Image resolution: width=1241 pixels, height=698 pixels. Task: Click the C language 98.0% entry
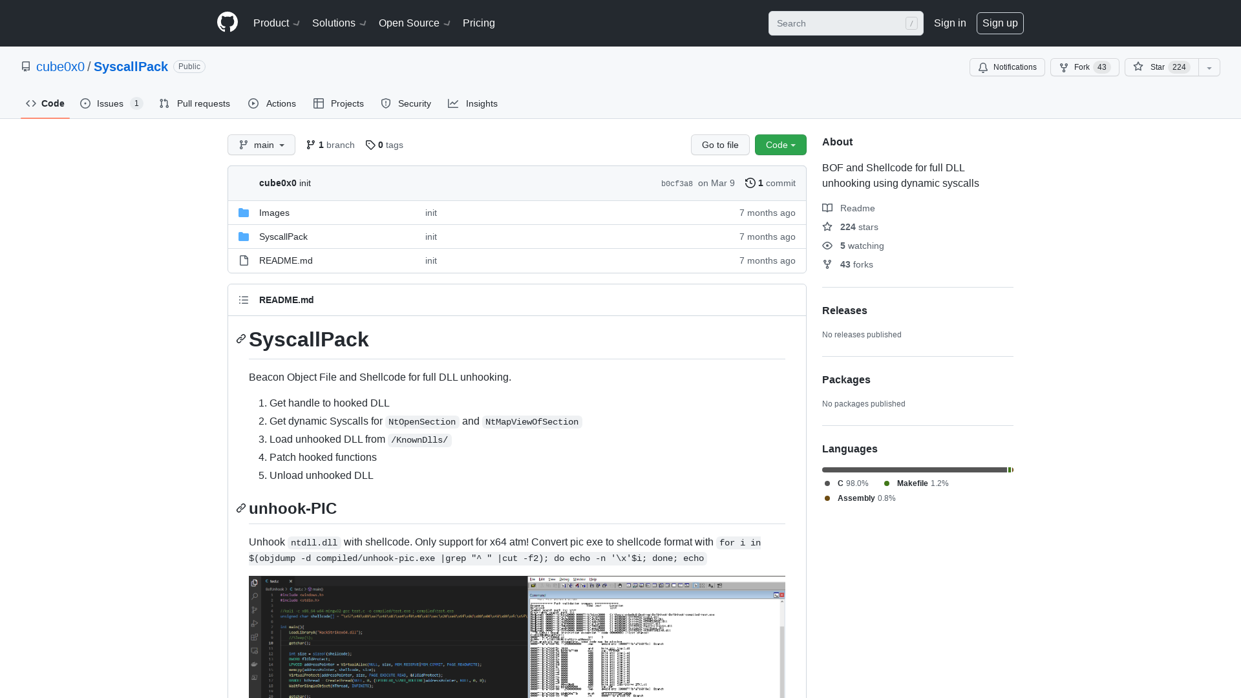point(847,483)
